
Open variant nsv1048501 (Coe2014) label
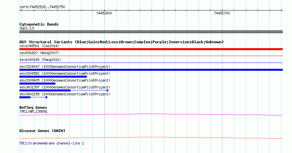39,46
